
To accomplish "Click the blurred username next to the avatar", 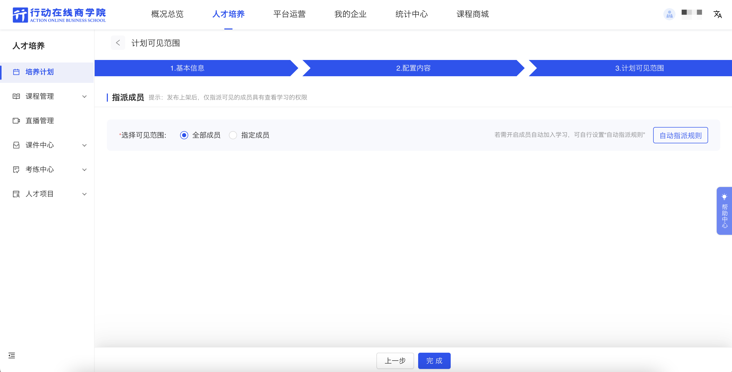I will 692,14.
